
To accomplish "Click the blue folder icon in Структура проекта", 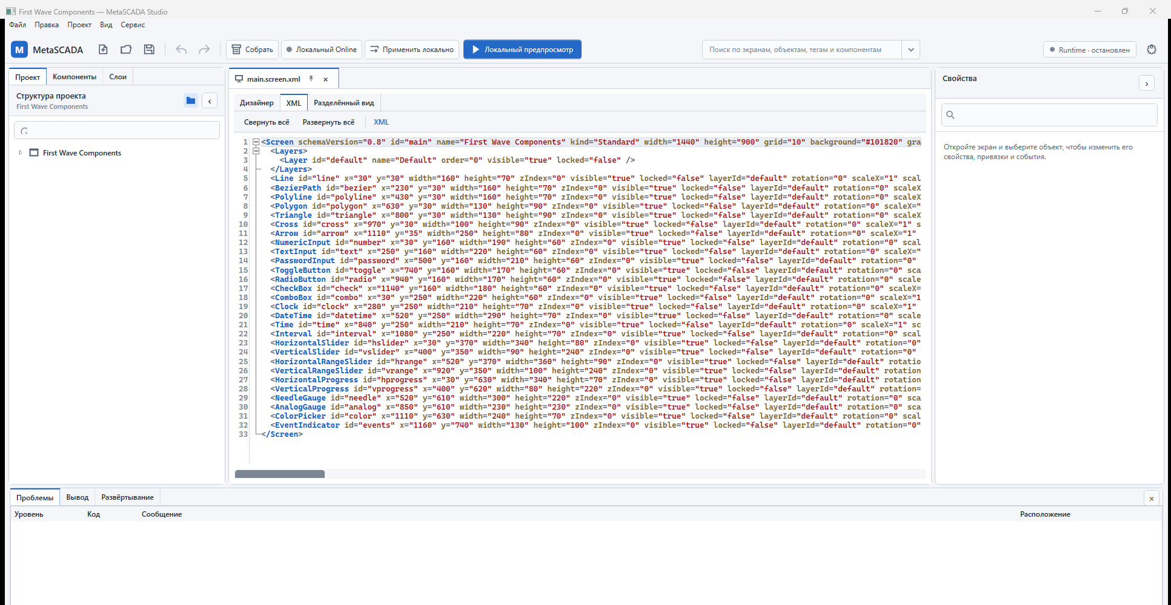I will pos(191,100).
